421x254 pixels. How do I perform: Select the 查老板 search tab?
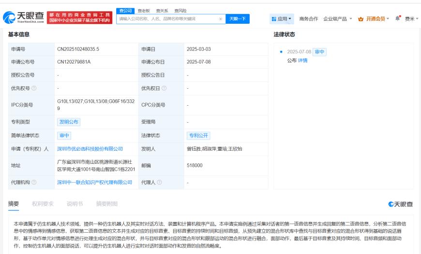point(144,11)
